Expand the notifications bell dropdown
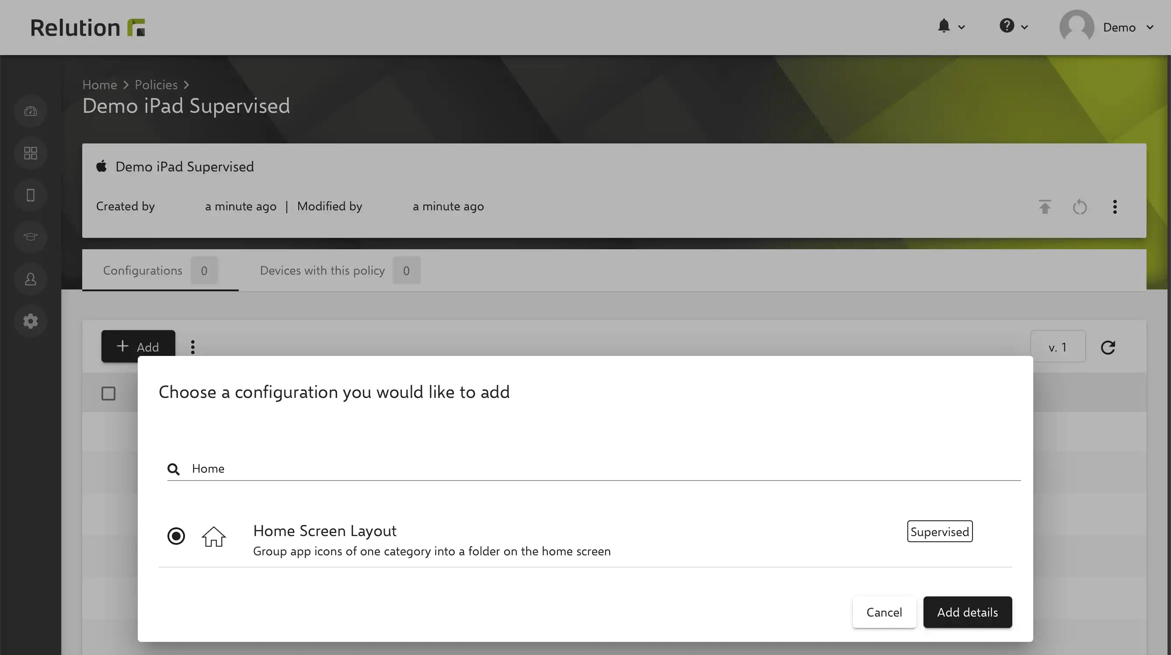The width and height of the screenshot is (1171, 655). 951,26
